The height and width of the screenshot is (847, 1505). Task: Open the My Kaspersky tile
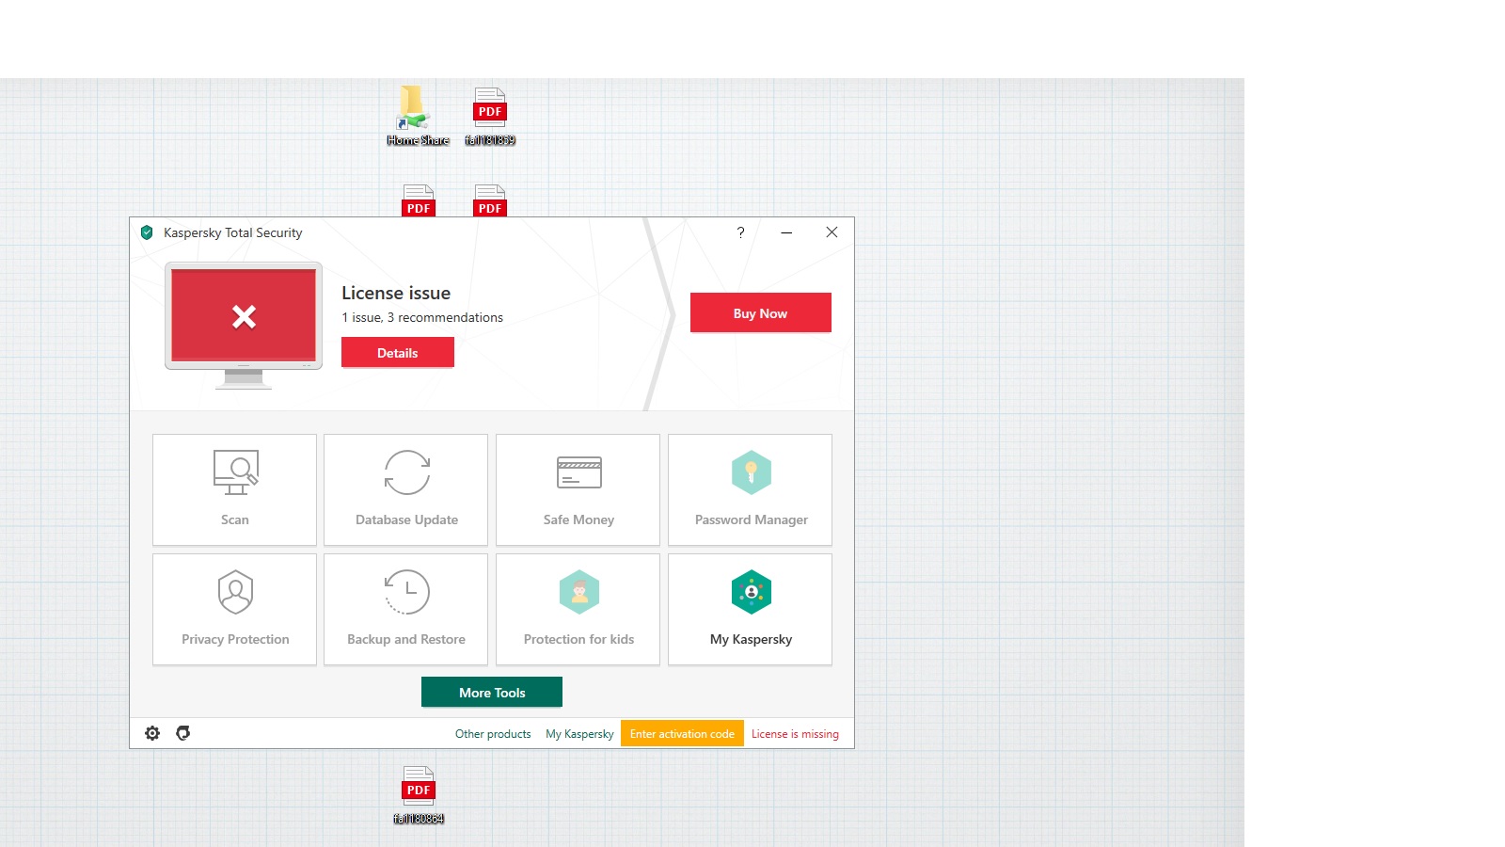point(751,609)
